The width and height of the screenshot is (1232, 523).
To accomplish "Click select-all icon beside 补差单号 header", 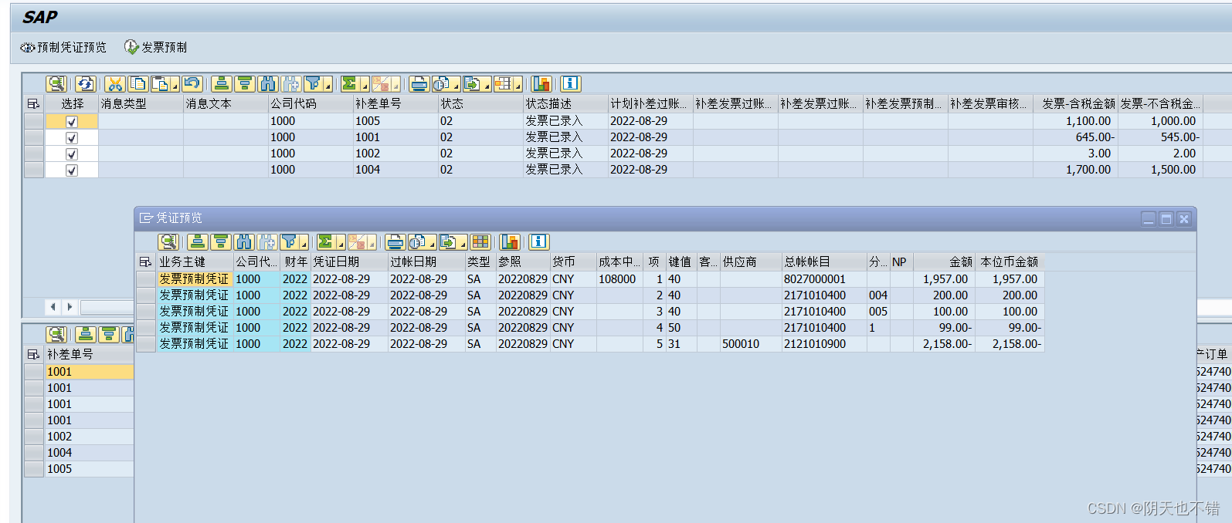I will (x=33, y=354).
